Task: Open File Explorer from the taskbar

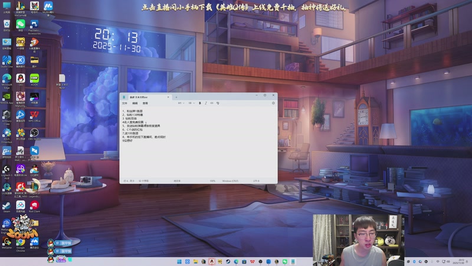Action: tap(195, 261)
